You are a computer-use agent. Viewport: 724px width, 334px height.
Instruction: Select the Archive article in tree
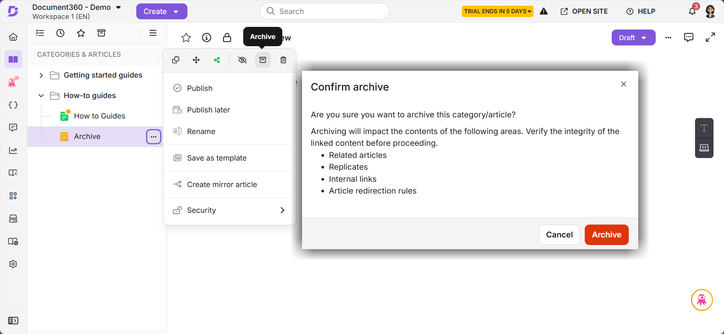pyautogui.click(x=87, y=136)
